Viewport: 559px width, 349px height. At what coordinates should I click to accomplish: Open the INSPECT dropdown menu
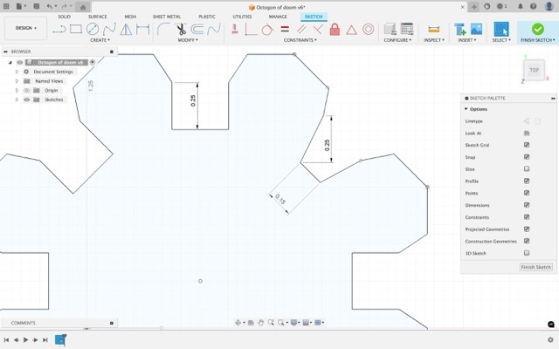(434, 40)
